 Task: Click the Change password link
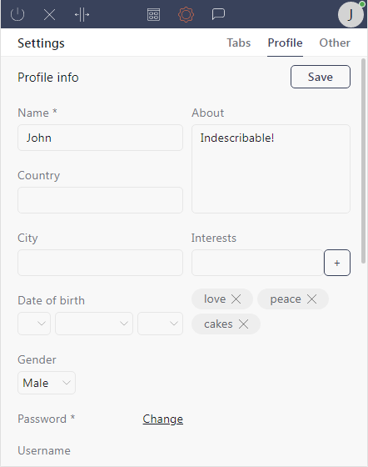tap(163, 419)
